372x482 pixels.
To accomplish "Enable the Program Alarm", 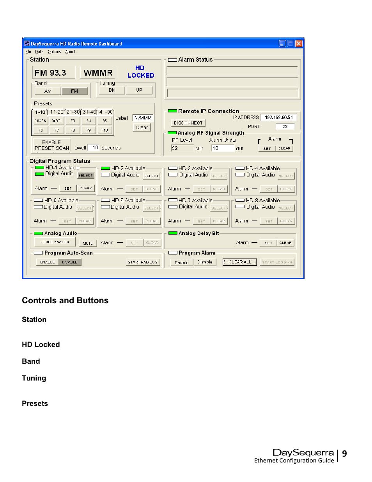I will [x=182, y=263].
